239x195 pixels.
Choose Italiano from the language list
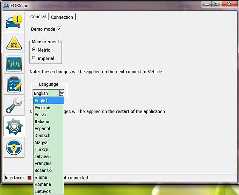point(49,122)
